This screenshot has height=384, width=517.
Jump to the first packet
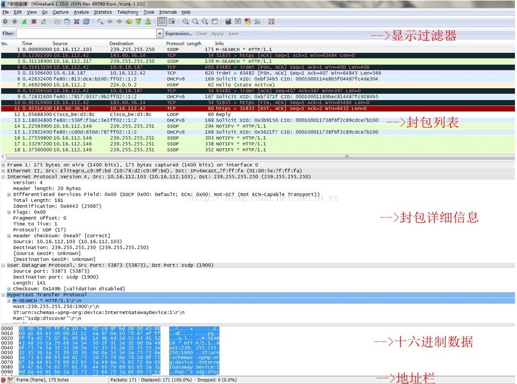pos(138,22)
